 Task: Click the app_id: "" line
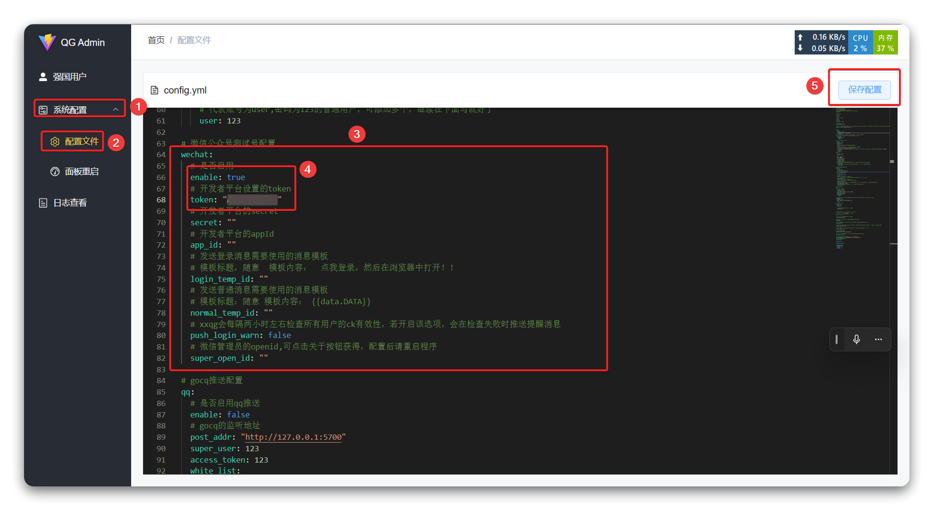213,245
